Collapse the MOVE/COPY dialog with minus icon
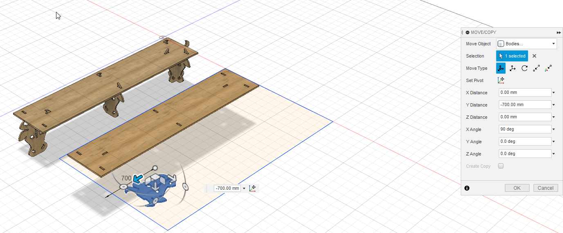The height and width of the screenshot is (233, 563). pyautogui.click(x=467, y=32)
